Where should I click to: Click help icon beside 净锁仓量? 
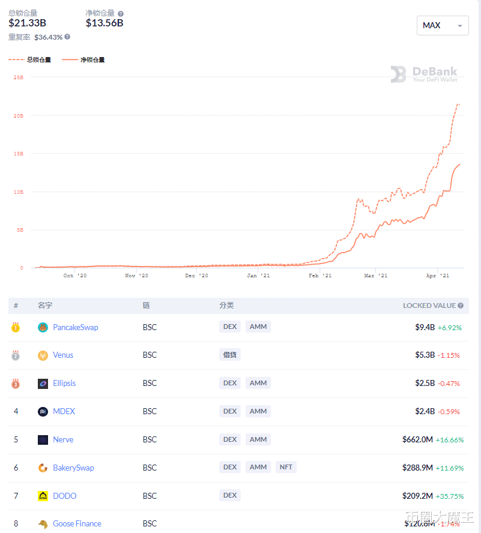[x=121, y=13]
